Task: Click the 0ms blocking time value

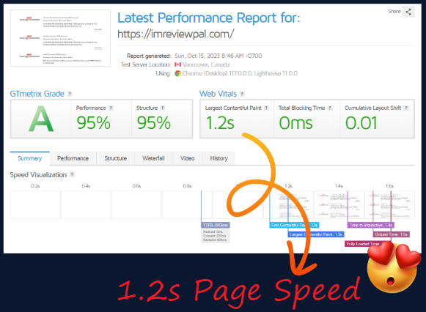Action: click(296, 123)
